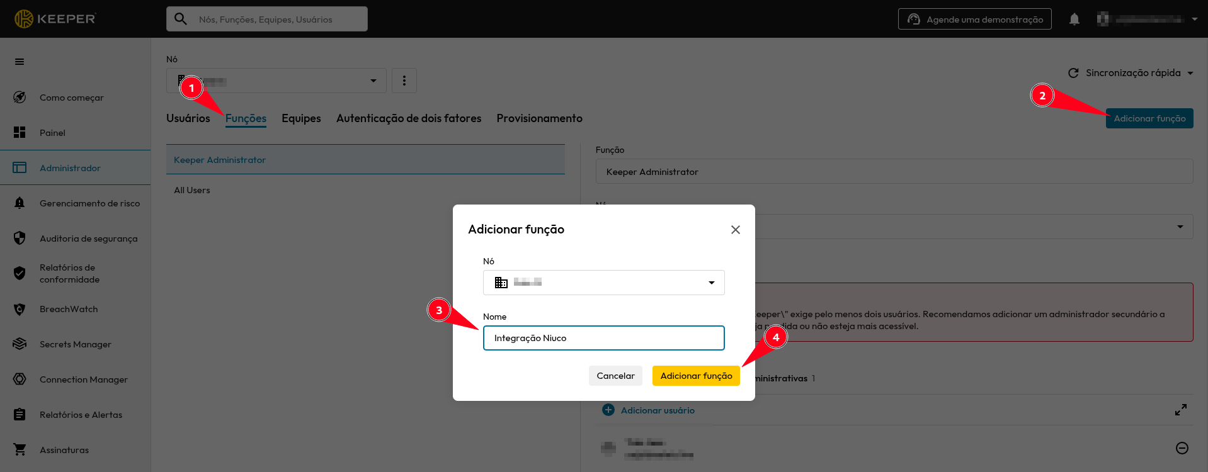This screenshot has width=1208, height=472.
Task: Switch to the Funções tab
Action: coord(246,118)
